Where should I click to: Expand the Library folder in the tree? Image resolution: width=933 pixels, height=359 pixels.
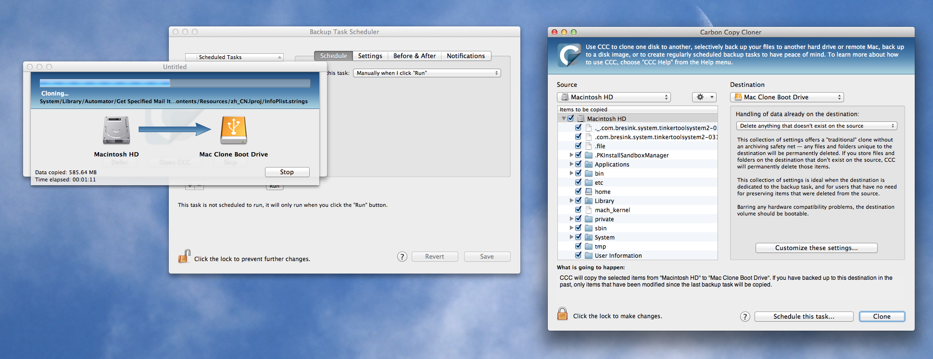(571, 201)
